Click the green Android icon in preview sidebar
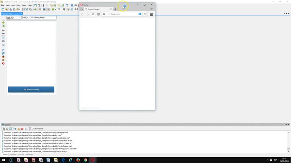The width and height of the screenshot is (291, 163). coord(3,22)
